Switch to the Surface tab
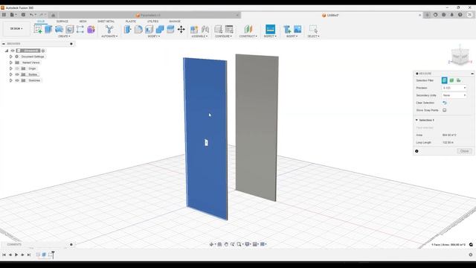Viewport: 476px width, 268px height. tap(62, 22)
